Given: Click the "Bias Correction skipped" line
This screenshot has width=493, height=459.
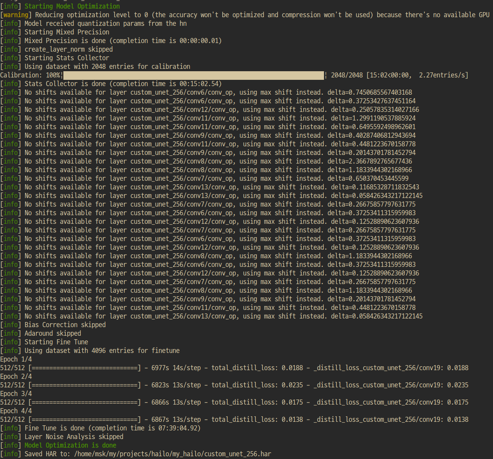Looking at the screenshot, I should point(65,325).
